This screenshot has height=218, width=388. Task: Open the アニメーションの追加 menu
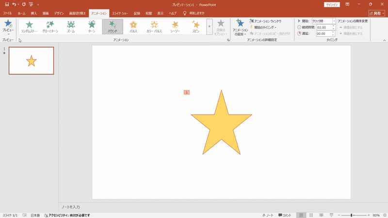[x=240, y=27]
